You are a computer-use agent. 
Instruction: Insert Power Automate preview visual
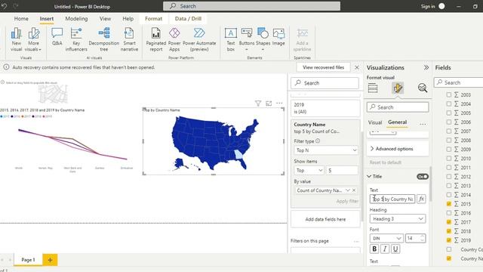(199, 39)
